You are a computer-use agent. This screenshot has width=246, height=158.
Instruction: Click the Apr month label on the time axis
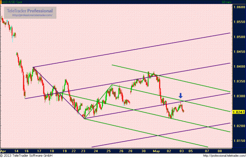coord(3,151)
